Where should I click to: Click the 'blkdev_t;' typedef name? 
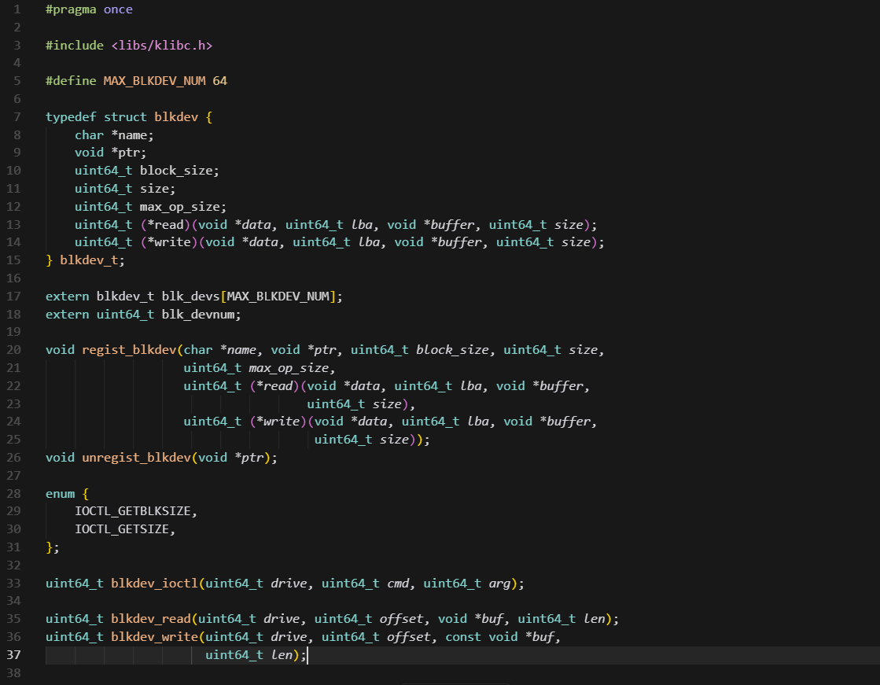click(x=93, y=260)
